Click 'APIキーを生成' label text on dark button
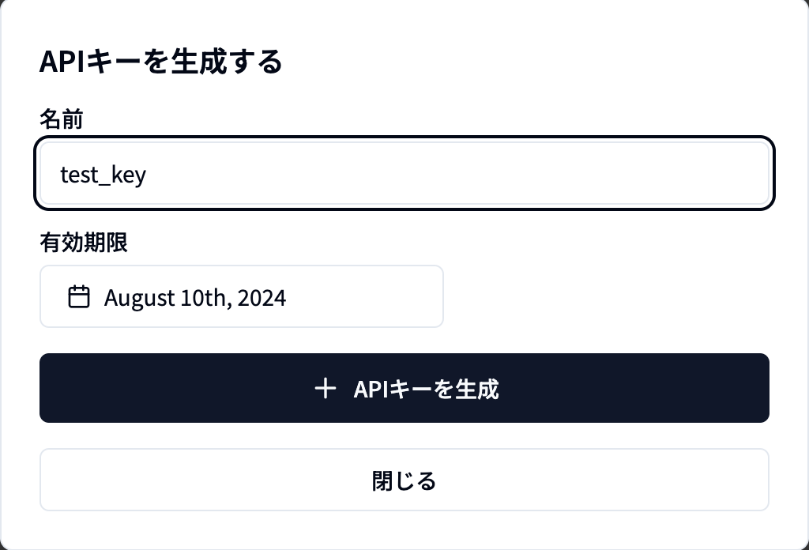The width and height of the screenshot is (809, 550). pos(426,389)
